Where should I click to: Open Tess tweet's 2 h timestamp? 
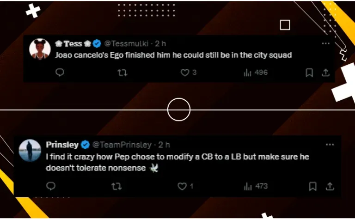[160, 43]
